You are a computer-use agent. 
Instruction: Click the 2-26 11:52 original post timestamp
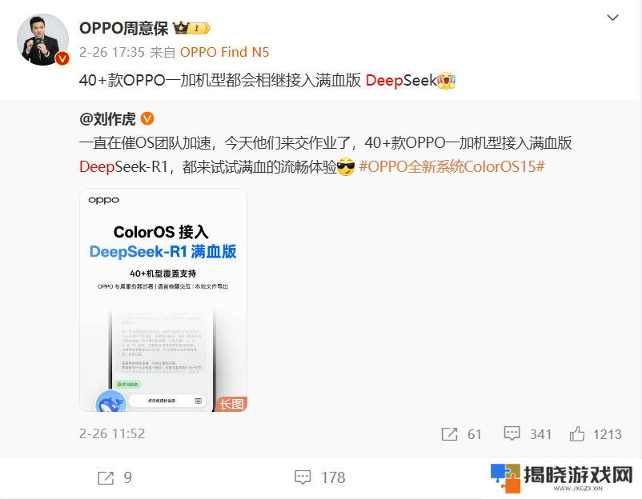pyautogui.click(x=112, y=433)
